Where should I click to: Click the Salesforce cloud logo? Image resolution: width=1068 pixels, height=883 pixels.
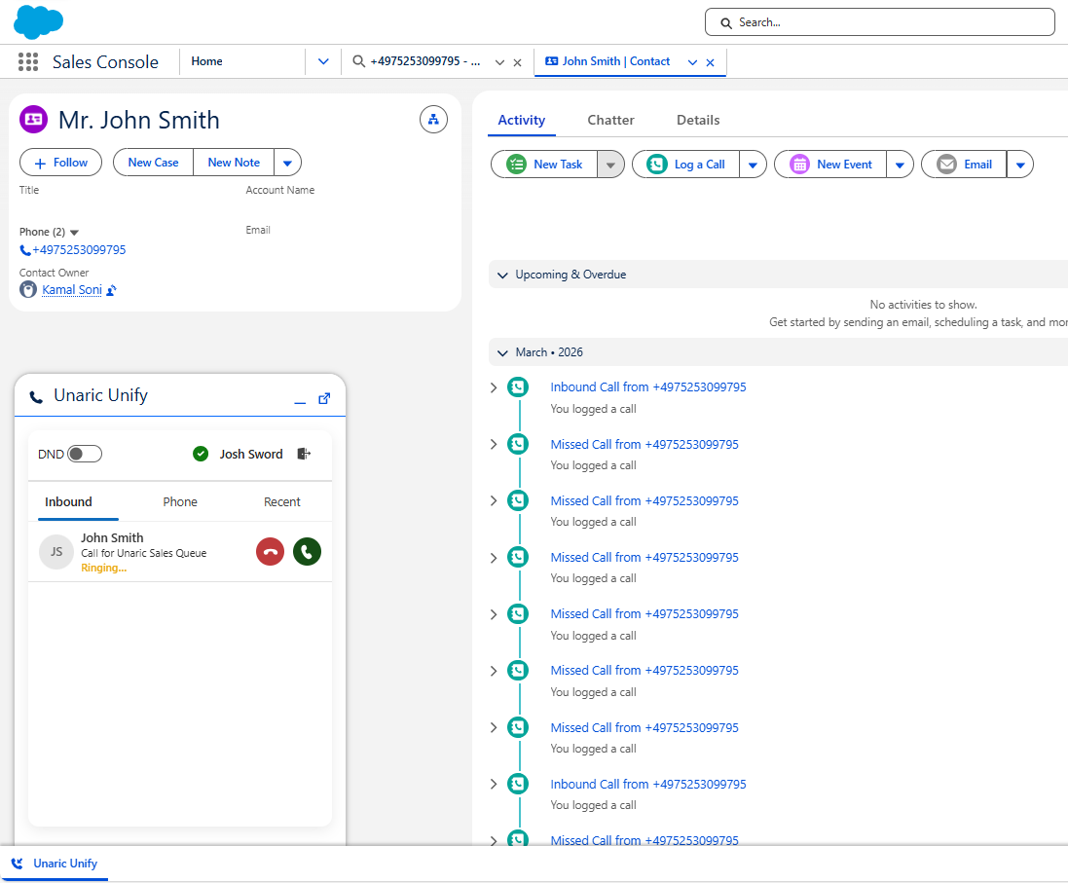(x=38, y=21)
